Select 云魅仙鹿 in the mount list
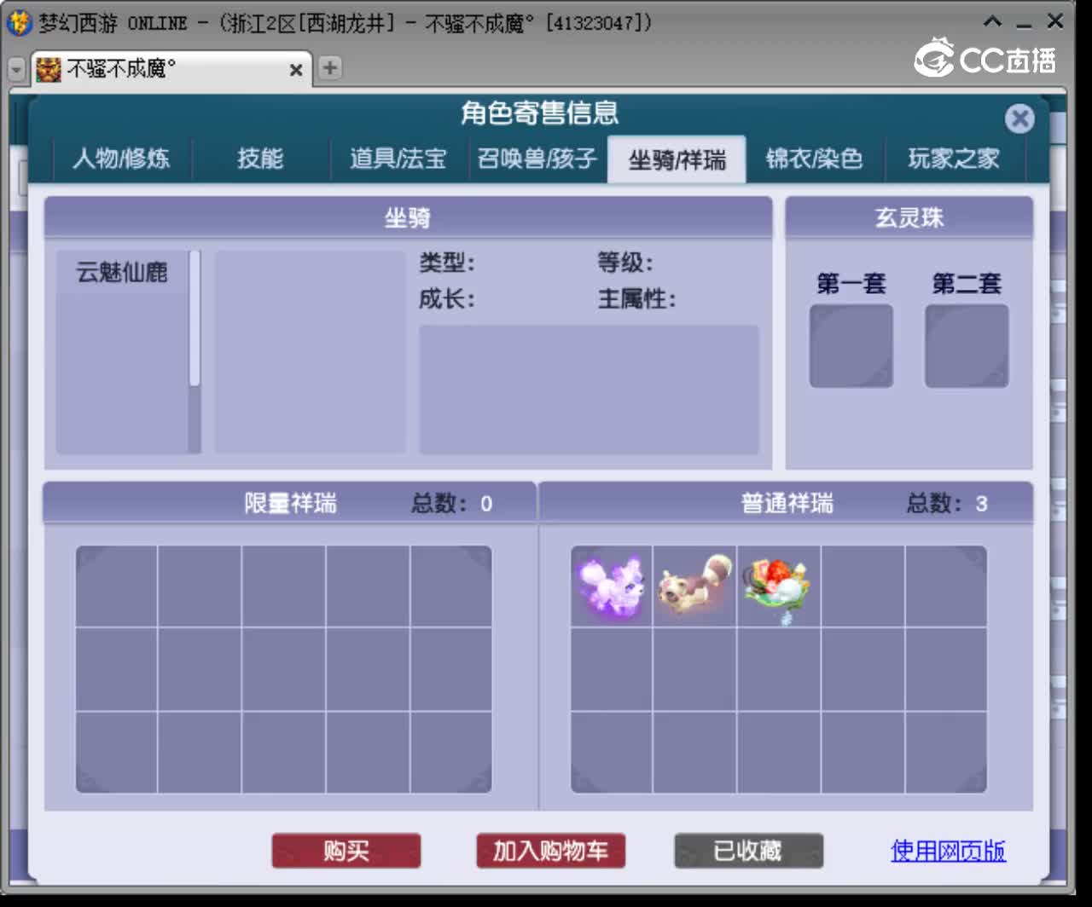 [x=122, y=272]
